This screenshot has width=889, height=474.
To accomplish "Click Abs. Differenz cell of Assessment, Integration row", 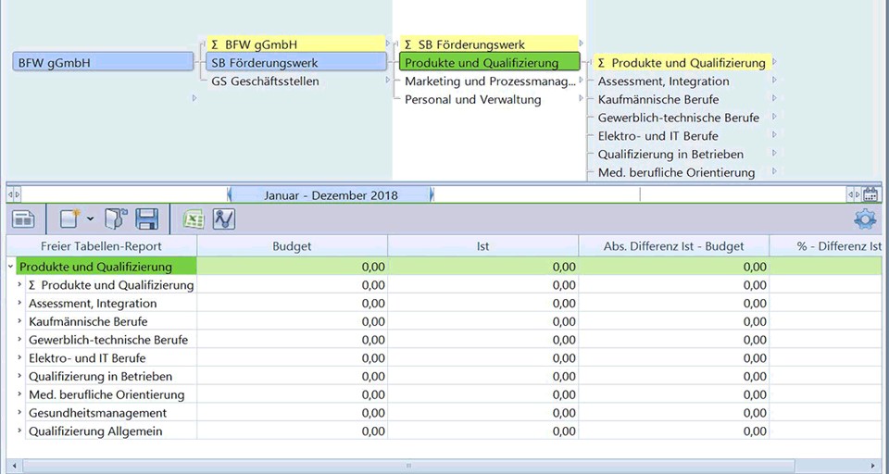I will coord(673,304).
